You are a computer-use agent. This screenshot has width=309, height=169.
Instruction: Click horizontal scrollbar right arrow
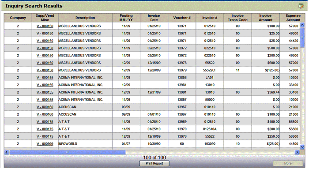pos(297,152)
